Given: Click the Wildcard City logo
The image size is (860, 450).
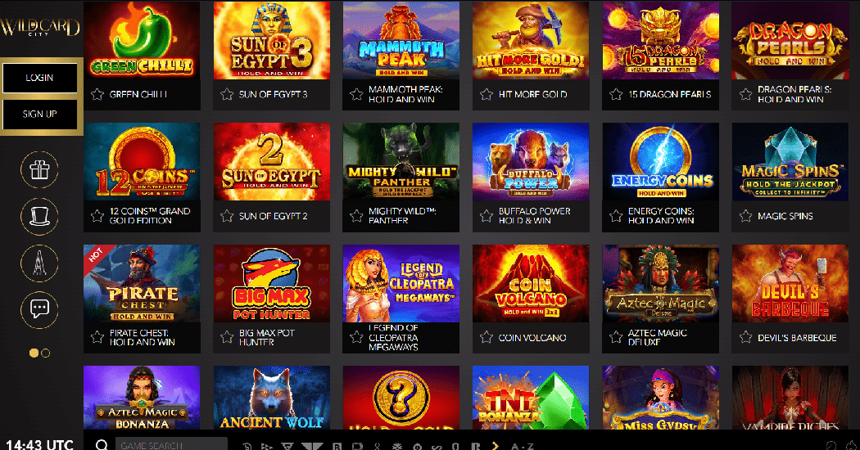Looking at the screenshot, I should 39,26.
